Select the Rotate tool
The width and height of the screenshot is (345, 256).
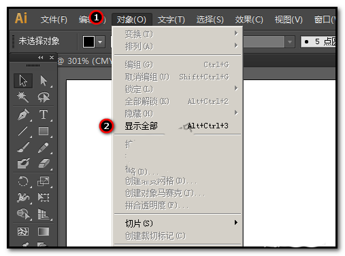point(23,181)
